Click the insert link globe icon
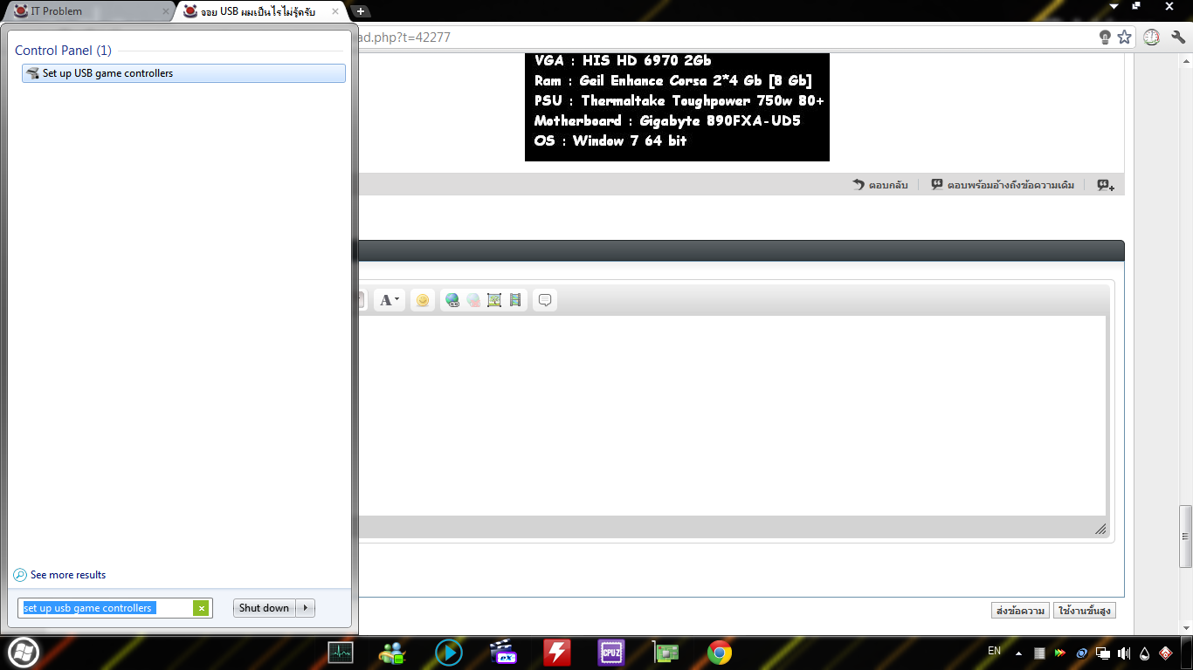 [x=452, y=300]
